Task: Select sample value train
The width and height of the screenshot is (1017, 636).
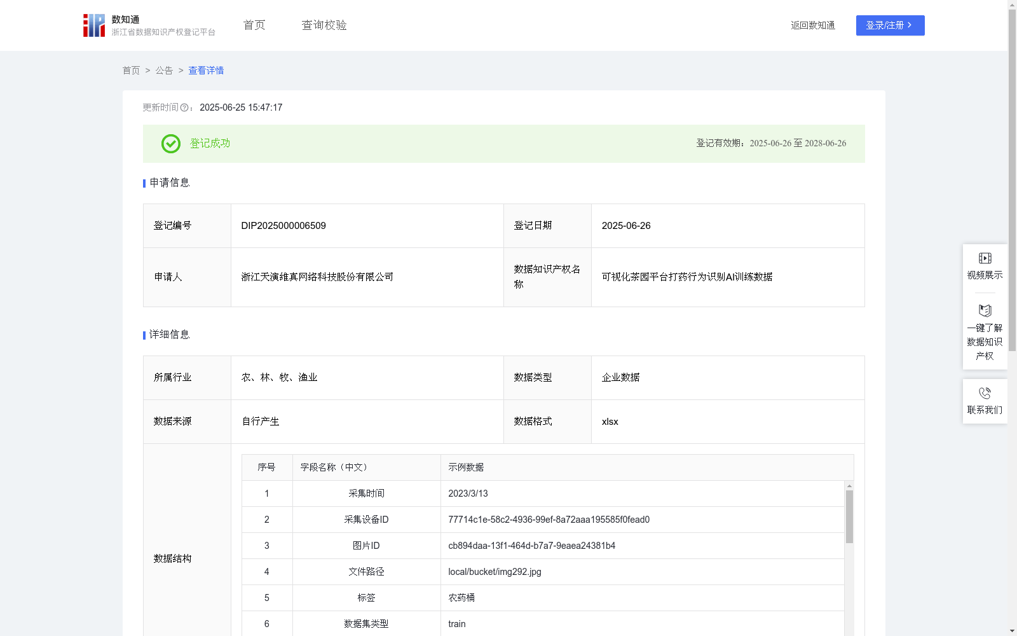Action: point(457,624)
